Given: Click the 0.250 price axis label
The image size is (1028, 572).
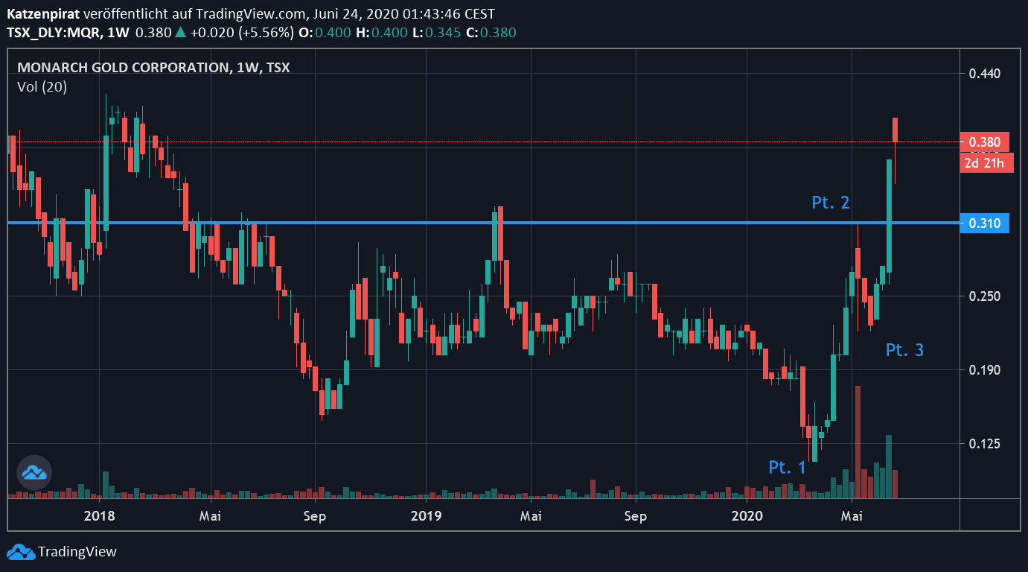Looking at the screenshot, I should click(x=984, y=296).
